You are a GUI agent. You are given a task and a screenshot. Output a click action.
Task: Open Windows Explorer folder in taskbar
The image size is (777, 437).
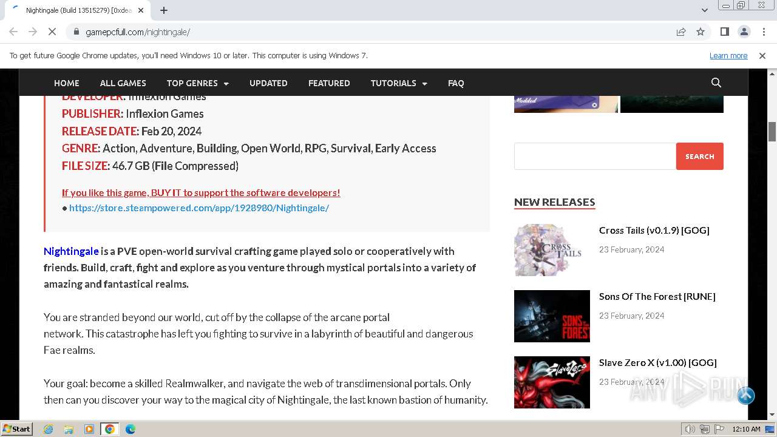tap(69, 429)
